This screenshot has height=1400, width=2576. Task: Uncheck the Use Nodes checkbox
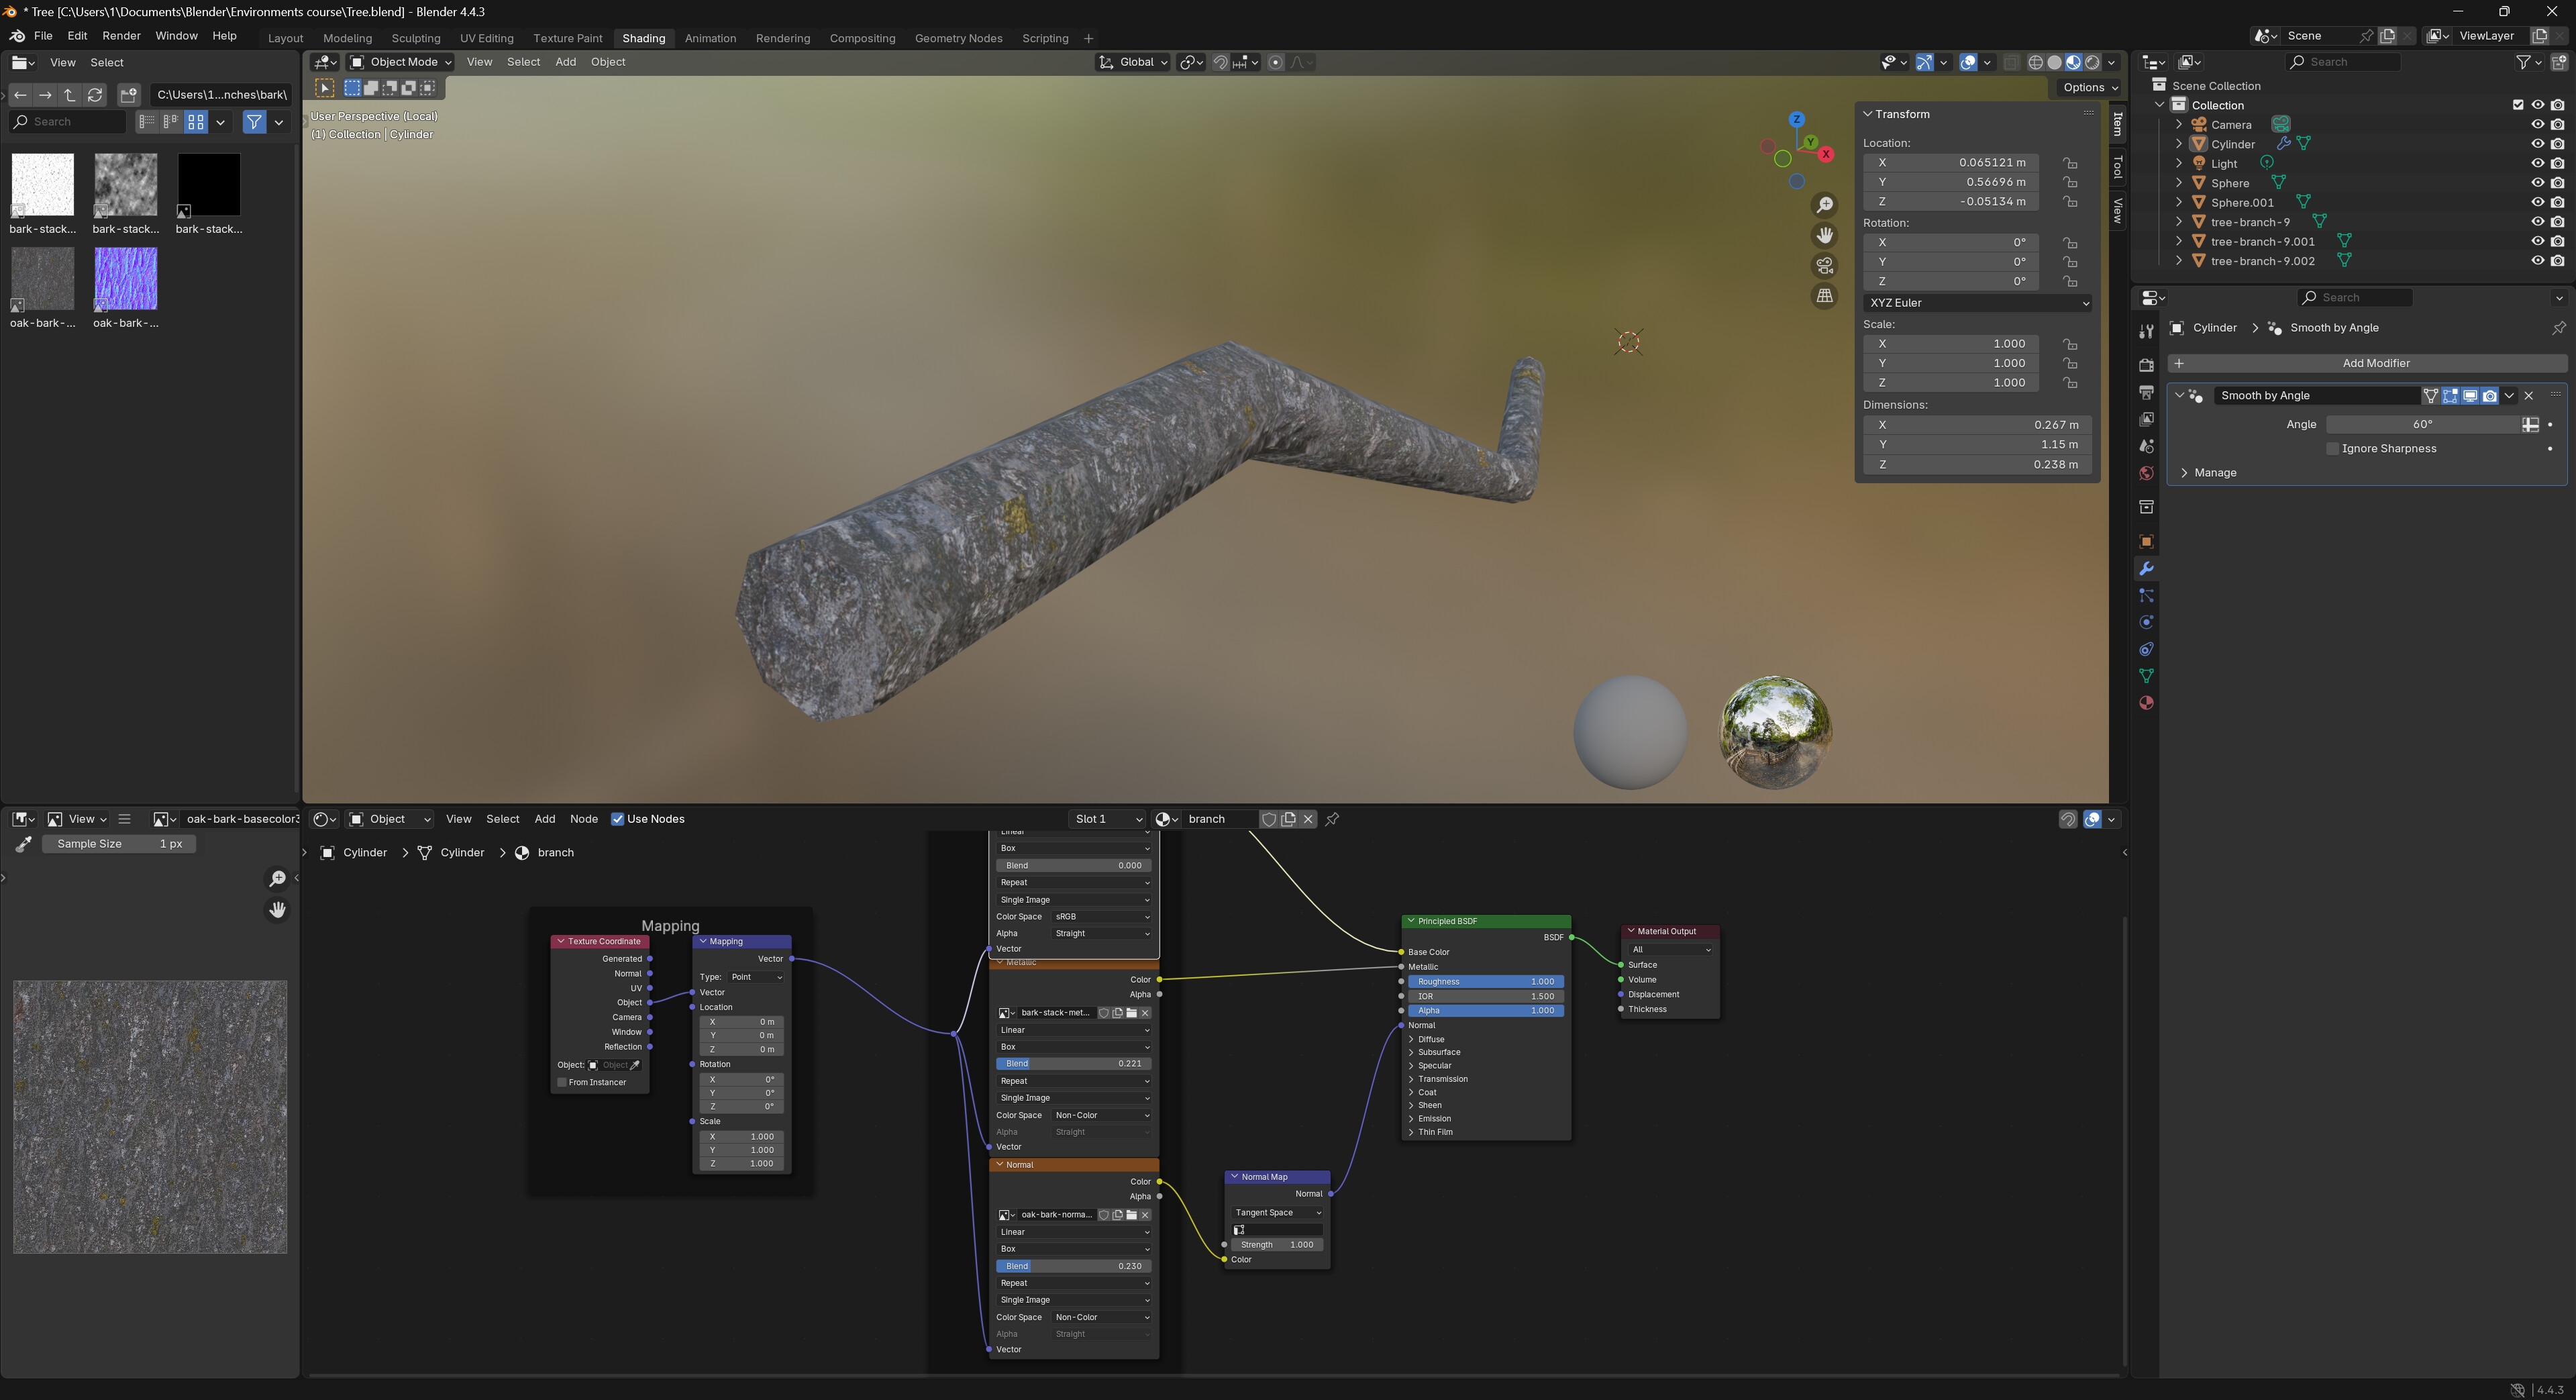(x=617, y=818)
